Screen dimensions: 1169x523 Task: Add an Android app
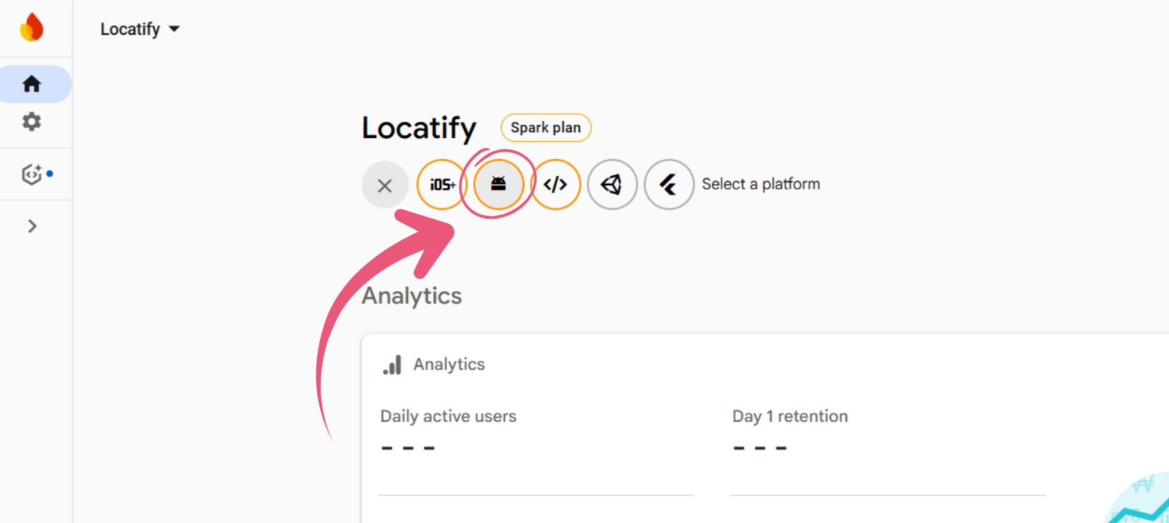point(499,185)
